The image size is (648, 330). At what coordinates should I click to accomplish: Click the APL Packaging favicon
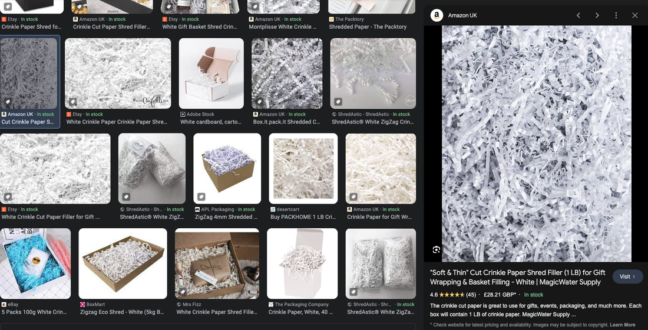pyautogui.click(x=197, y=209)
